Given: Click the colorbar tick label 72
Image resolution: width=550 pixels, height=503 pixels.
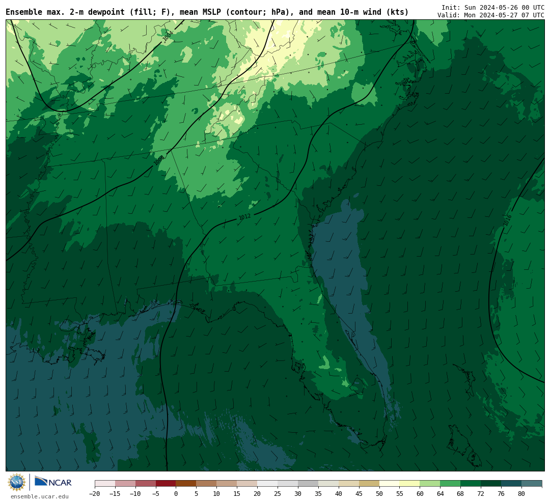Looking at the screenshot, I should [x=481, y=494].
